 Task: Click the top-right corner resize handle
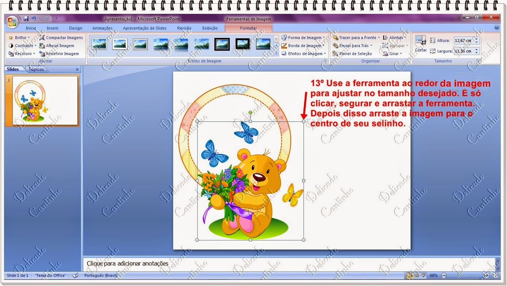point(304,121)
